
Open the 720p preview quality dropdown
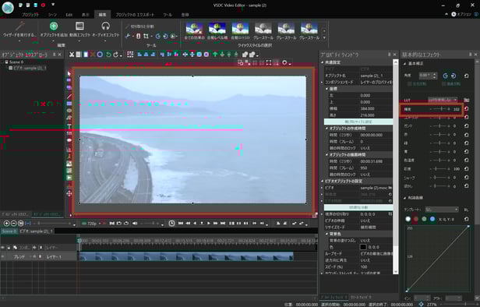coord(92,224)
